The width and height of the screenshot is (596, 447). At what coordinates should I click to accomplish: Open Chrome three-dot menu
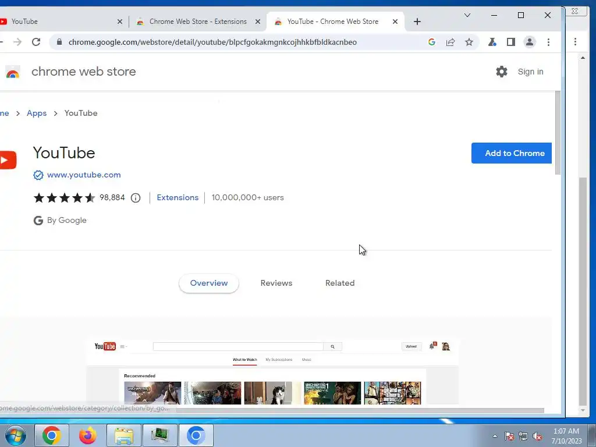click(x=548, y=42)
